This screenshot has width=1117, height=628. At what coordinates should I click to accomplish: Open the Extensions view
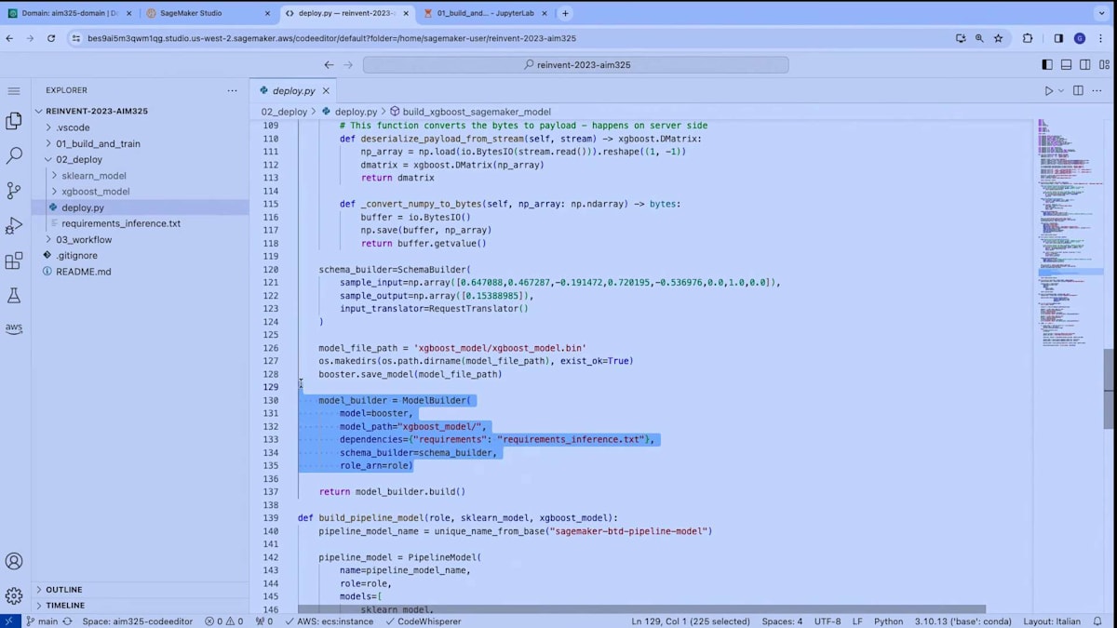click(14, 261)
